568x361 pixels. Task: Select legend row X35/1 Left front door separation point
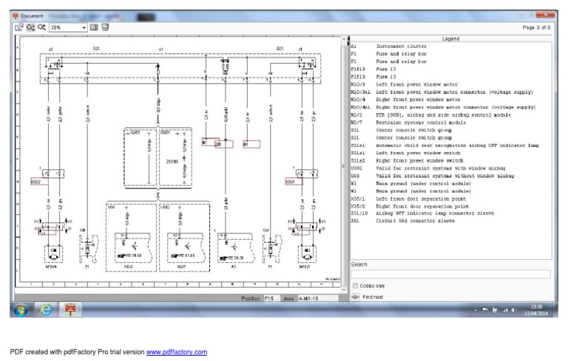pyautogui.click(x=450, y=199)
